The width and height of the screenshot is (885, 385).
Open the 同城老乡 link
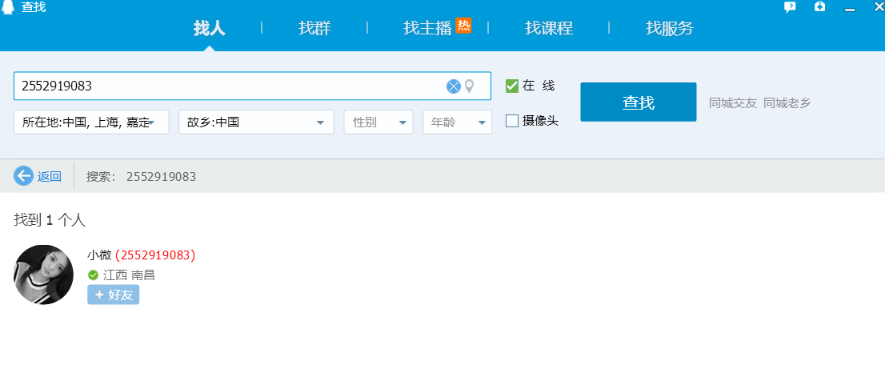(x=787, y=102)
